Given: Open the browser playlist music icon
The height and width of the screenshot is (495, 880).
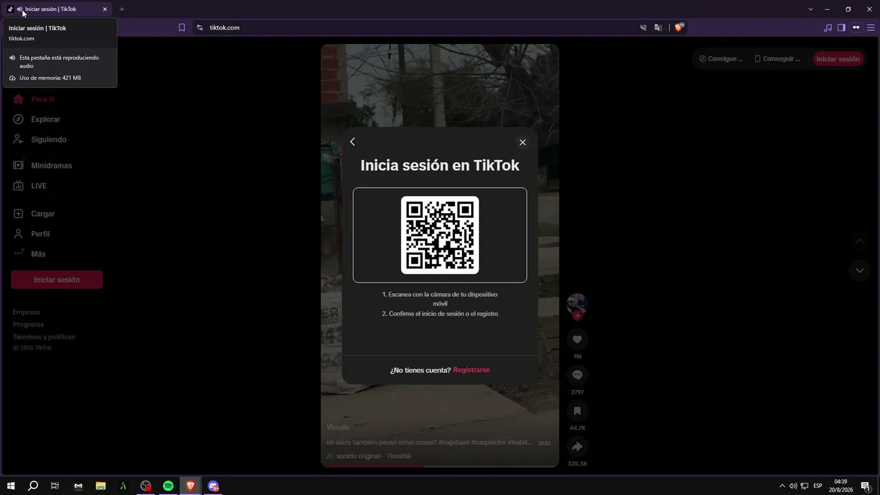Looking at the screenshot, I should pos(828,27).
